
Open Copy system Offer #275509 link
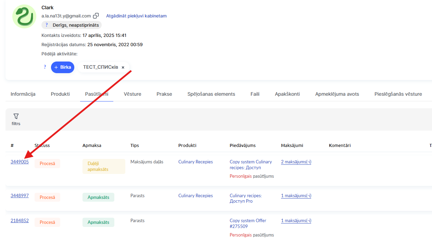[247, 224]
